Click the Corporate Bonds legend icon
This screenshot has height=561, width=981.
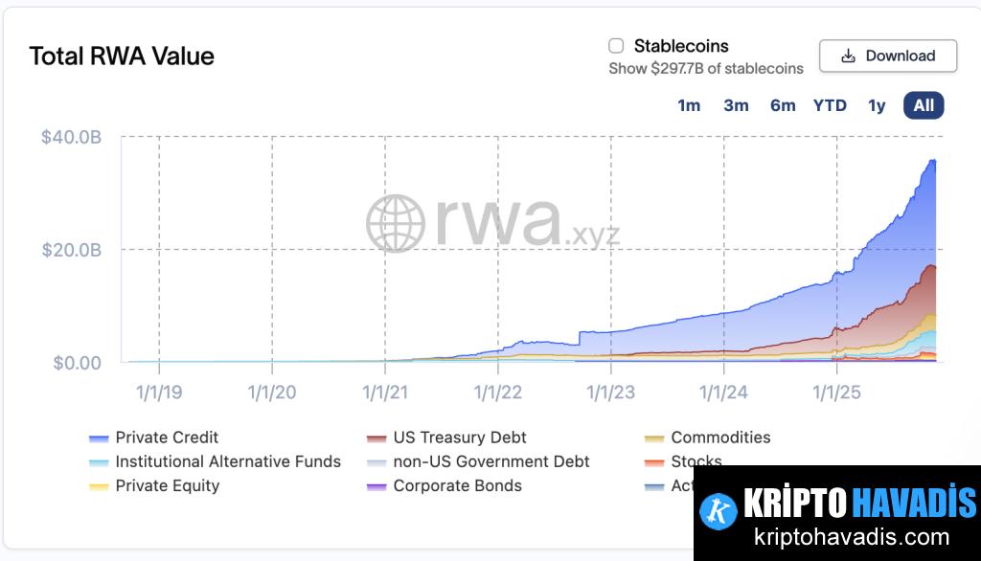tap(376, 486)
